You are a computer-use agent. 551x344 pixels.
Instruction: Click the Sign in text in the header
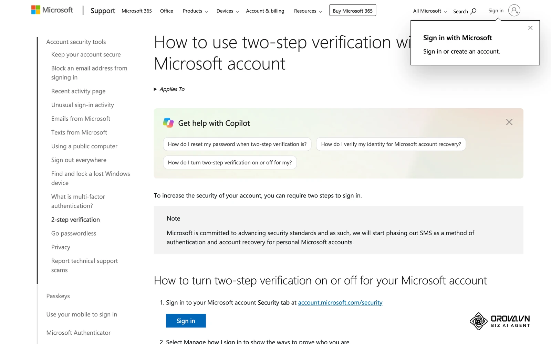pyautogui.click(x=496, y=11)
